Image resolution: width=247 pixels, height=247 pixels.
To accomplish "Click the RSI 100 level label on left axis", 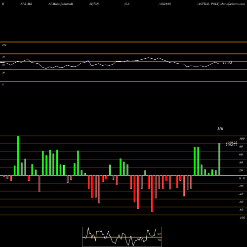I will [x=4, y=45].
